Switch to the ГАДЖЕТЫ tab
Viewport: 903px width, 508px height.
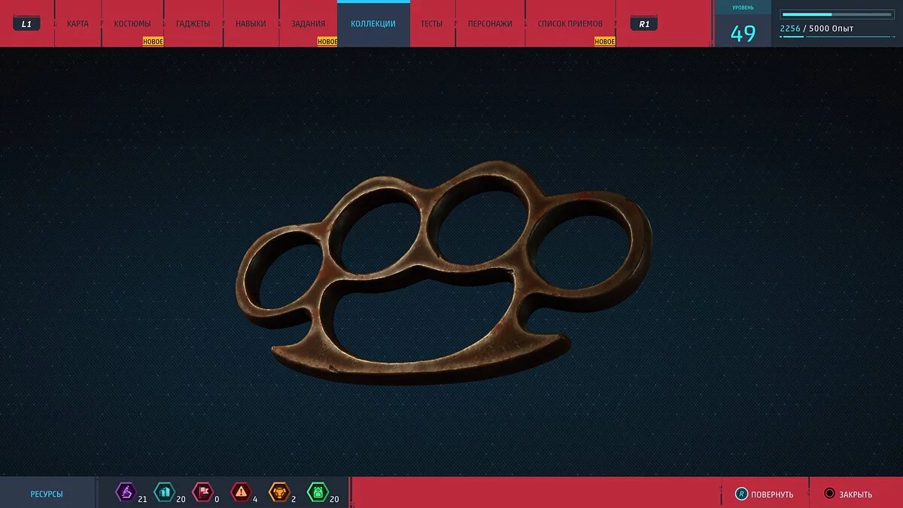click(x=193, y=24)
